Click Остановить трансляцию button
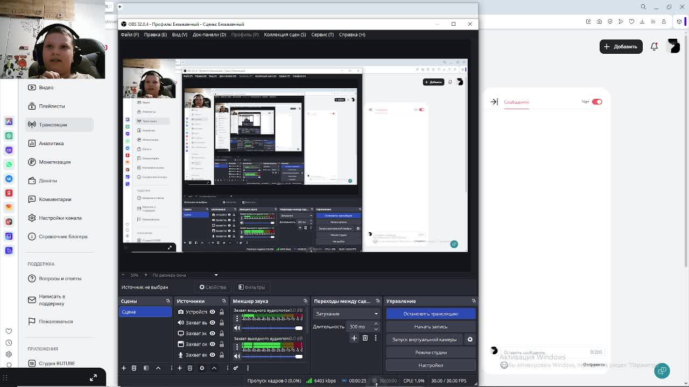The width and height of the screenshot is (689, 387). click(431, 314)
